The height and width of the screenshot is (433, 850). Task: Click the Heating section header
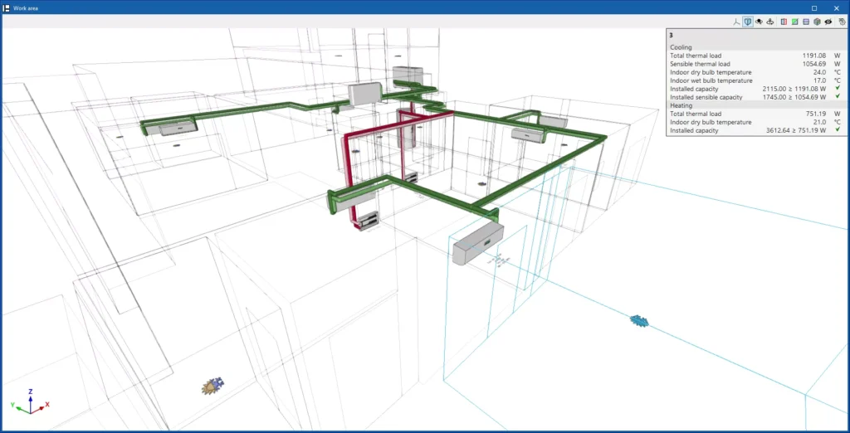coord(681,105)
